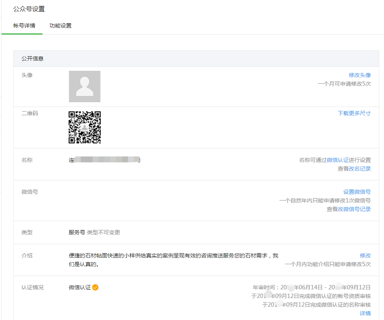Viewport: 384px width, 320px height.
Task: Open 下载更多尺寸 for the QR code
Action: [x=354, y=113]
